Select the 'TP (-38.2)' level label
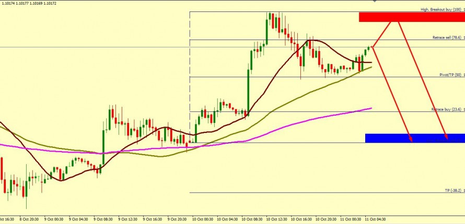Image resolution: width=465 pixels, height=224 pixels. tap(452, 191)
